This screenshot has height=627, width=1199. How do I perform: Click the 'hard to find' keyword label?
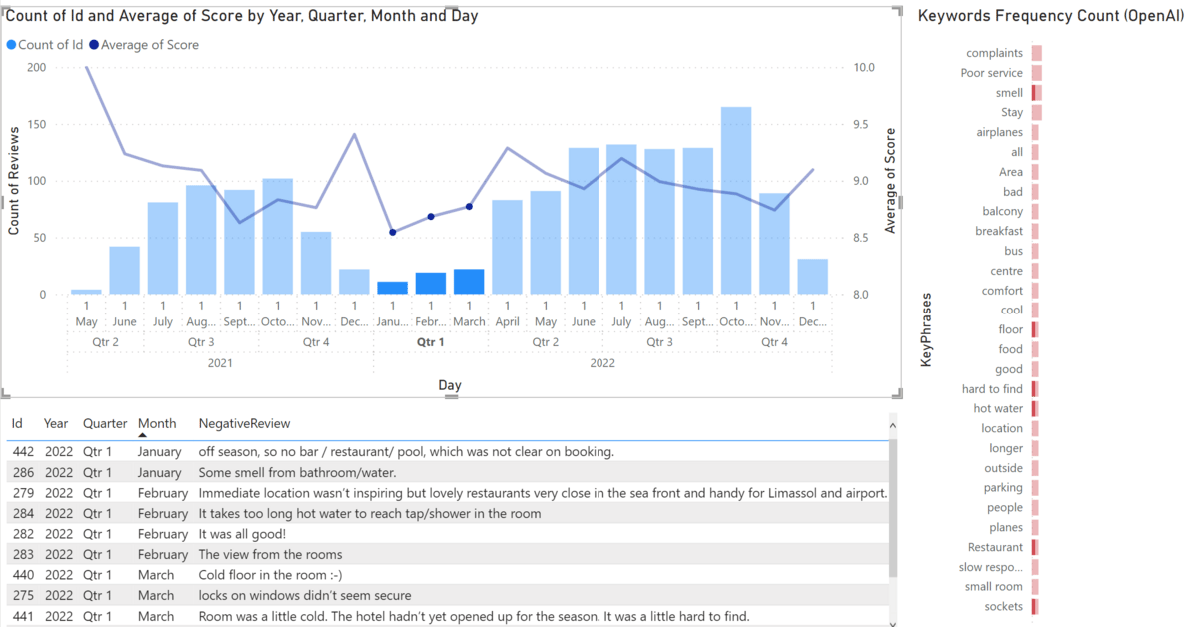[x=992, y=389]
